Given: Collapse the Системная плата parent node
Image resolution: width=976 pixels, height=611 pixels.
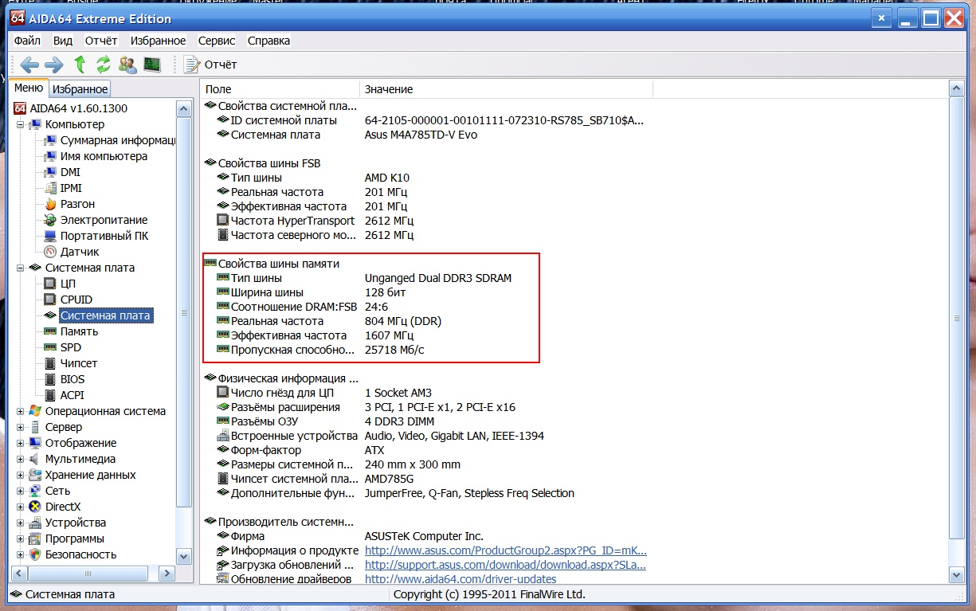Looking at the screenshot, I should click(21, 268).
